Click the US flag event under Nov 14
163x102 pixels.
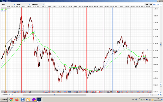pos(127,92)
